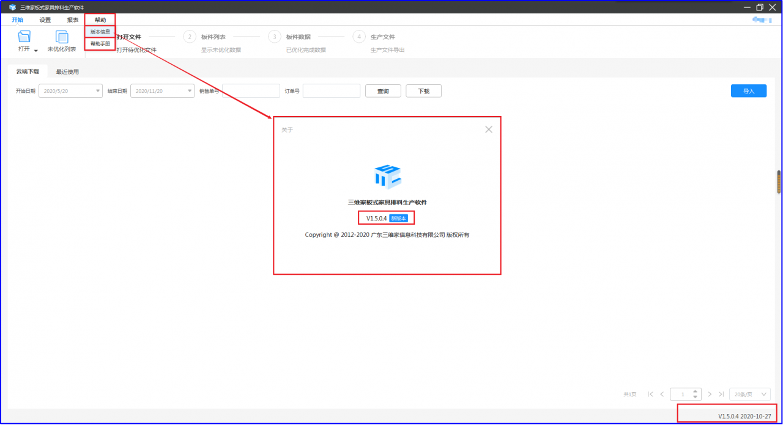Click the 共1页 page count text
The height and width of the screenshot is (425, 783).
tap(630, 394)
